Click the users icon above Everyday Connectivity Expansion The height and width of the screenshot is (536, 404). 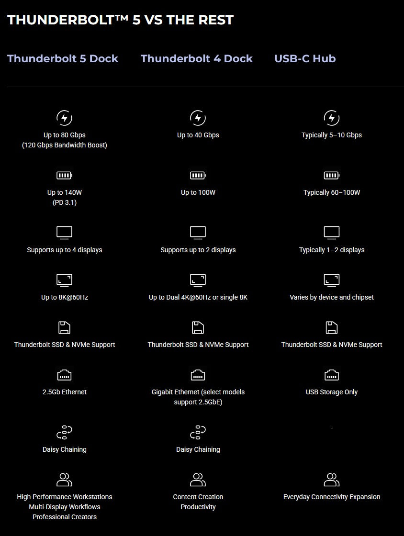pyautogui.click(x=332, y=480)
